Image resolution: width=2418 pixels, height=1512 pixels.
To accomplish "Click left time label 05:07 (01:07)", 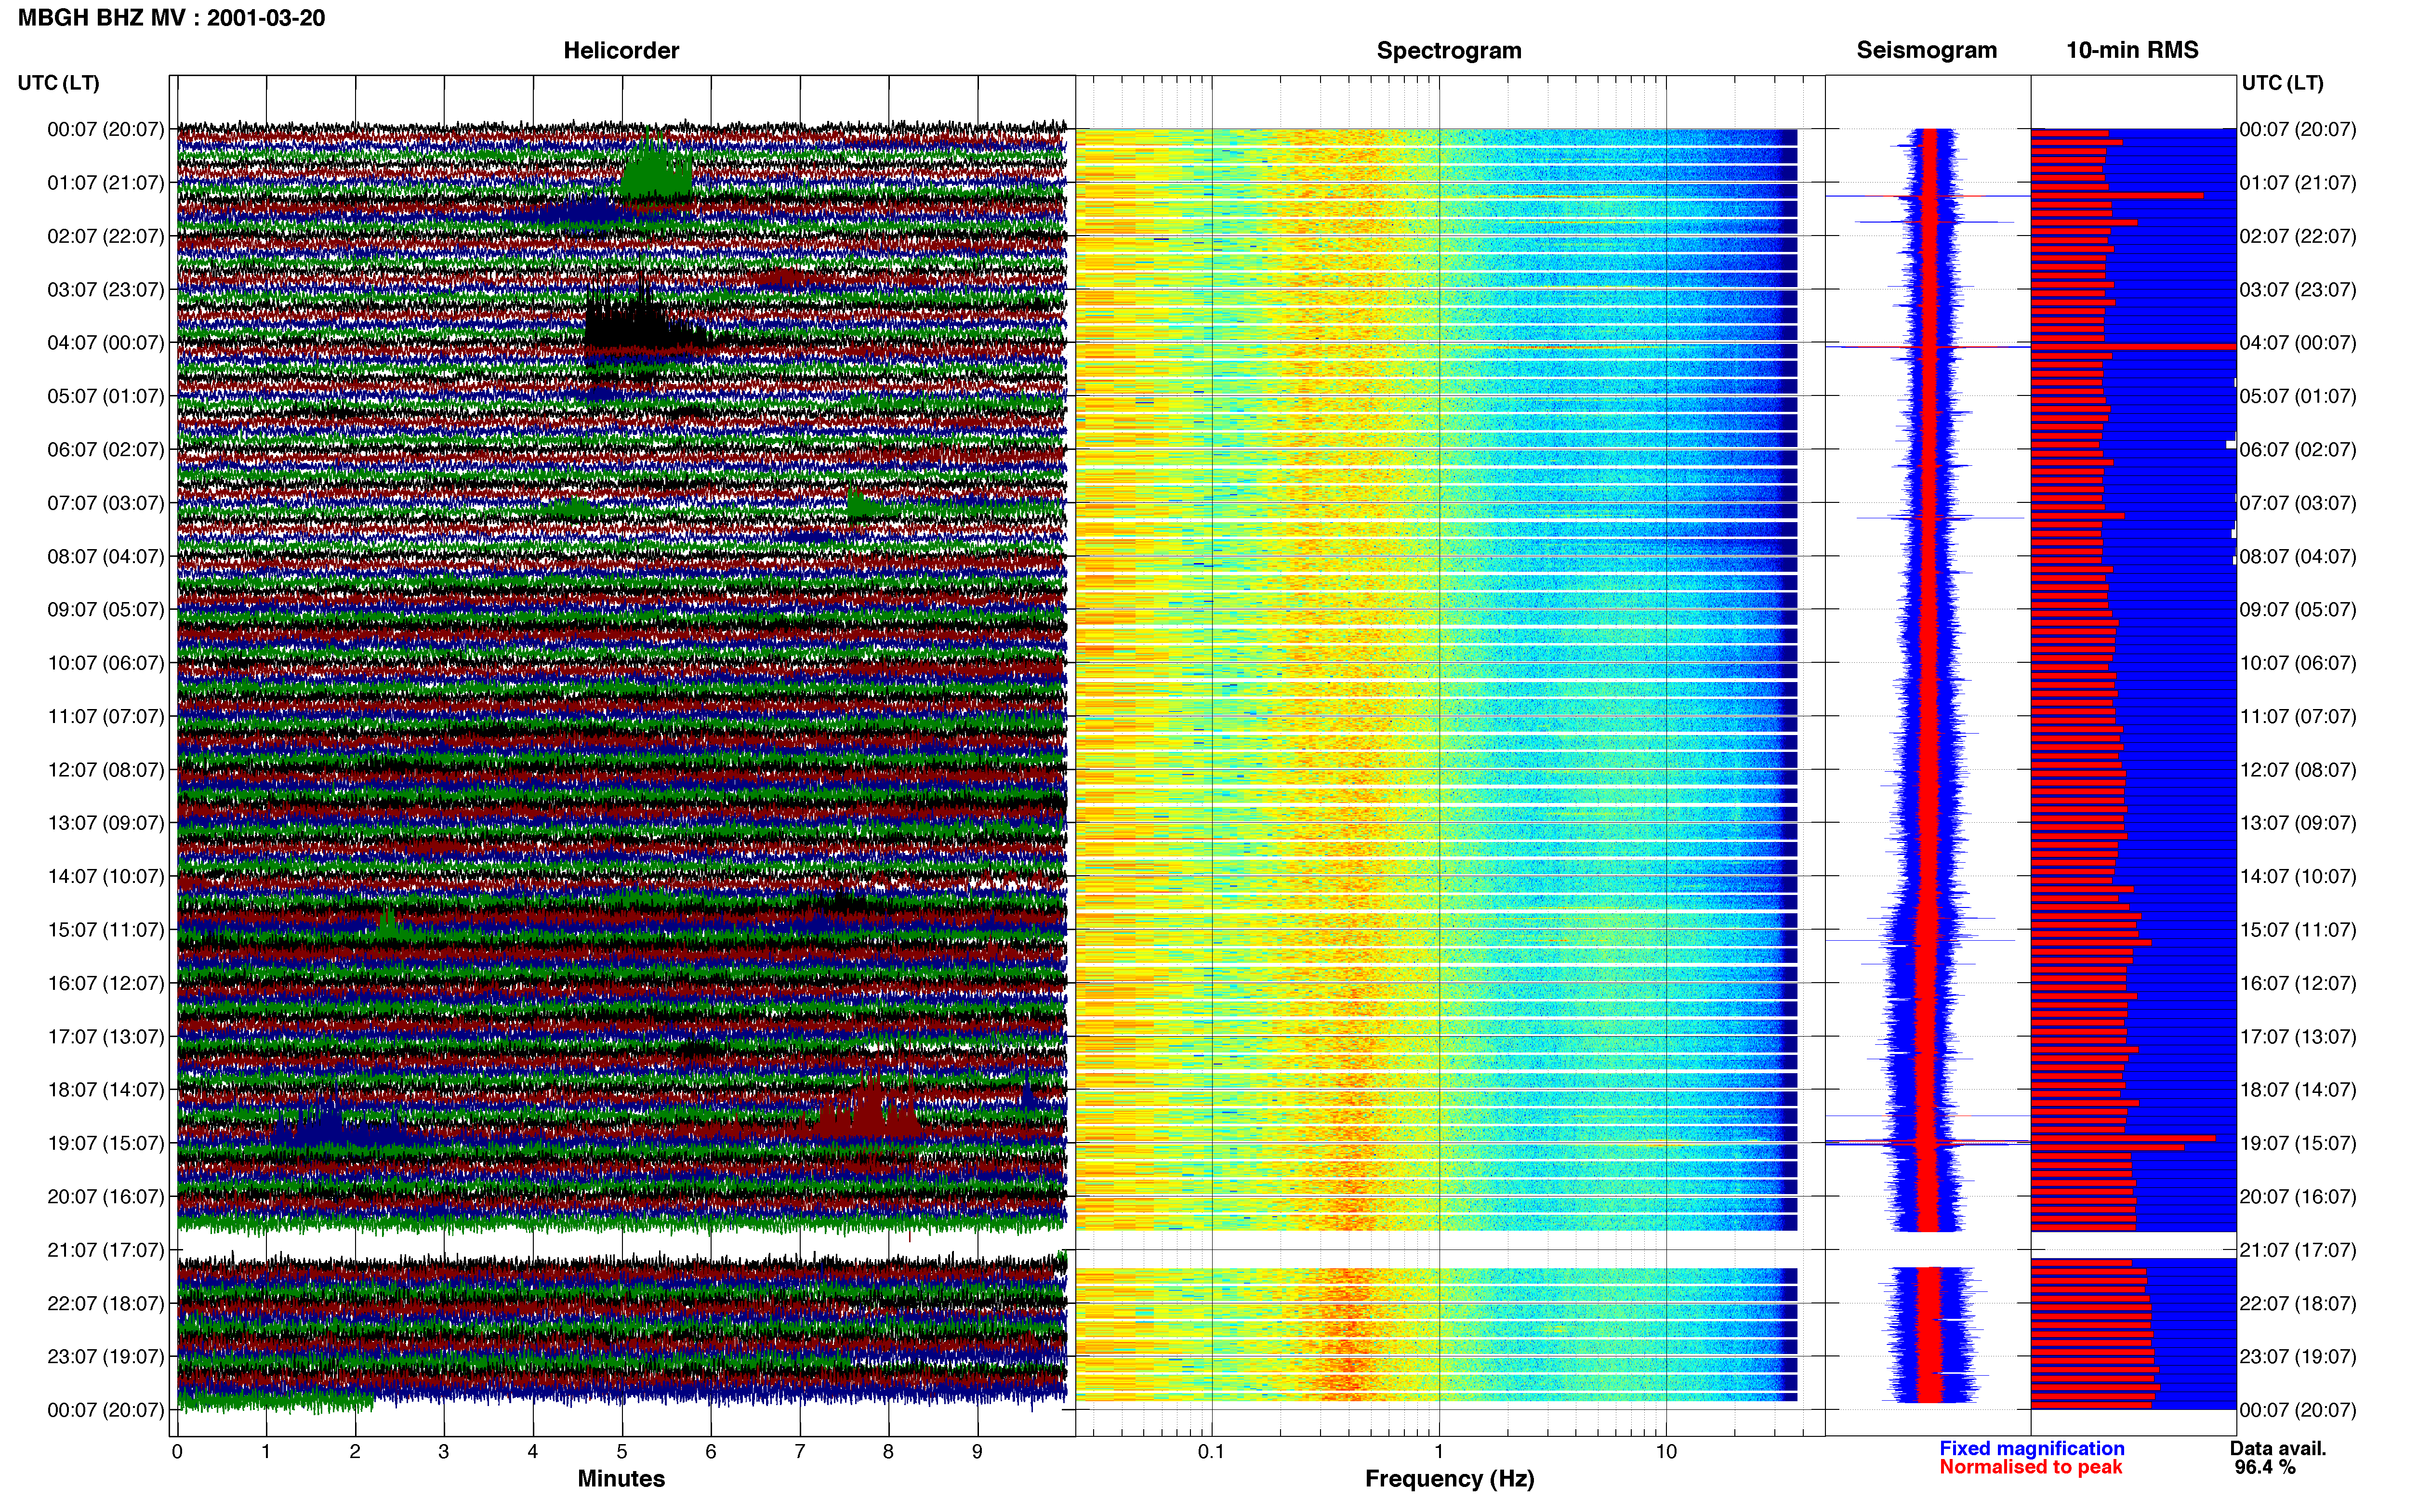I will tap(105, 396).
